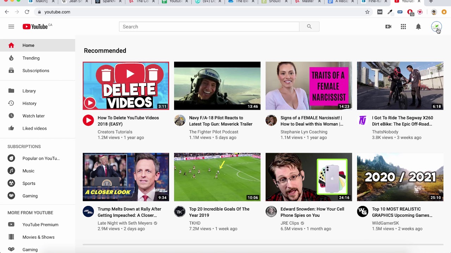The height and width of the screenshot is (253, 451).
Task: Open Music under Subscriptions
Action: [37, 171]
